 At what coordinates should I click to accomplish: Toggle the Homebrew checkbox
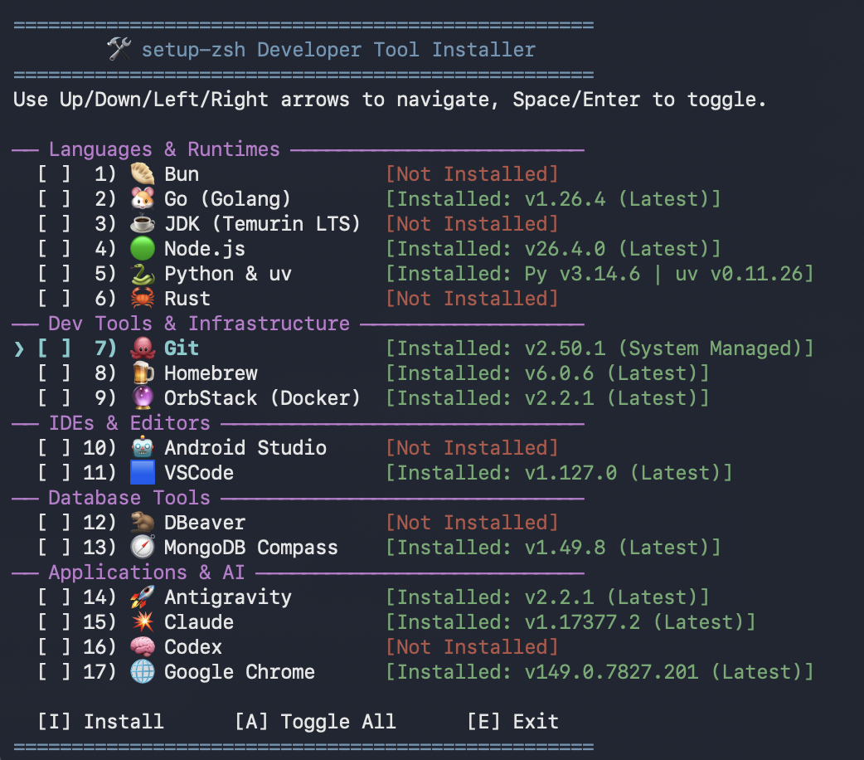(54, 373)
